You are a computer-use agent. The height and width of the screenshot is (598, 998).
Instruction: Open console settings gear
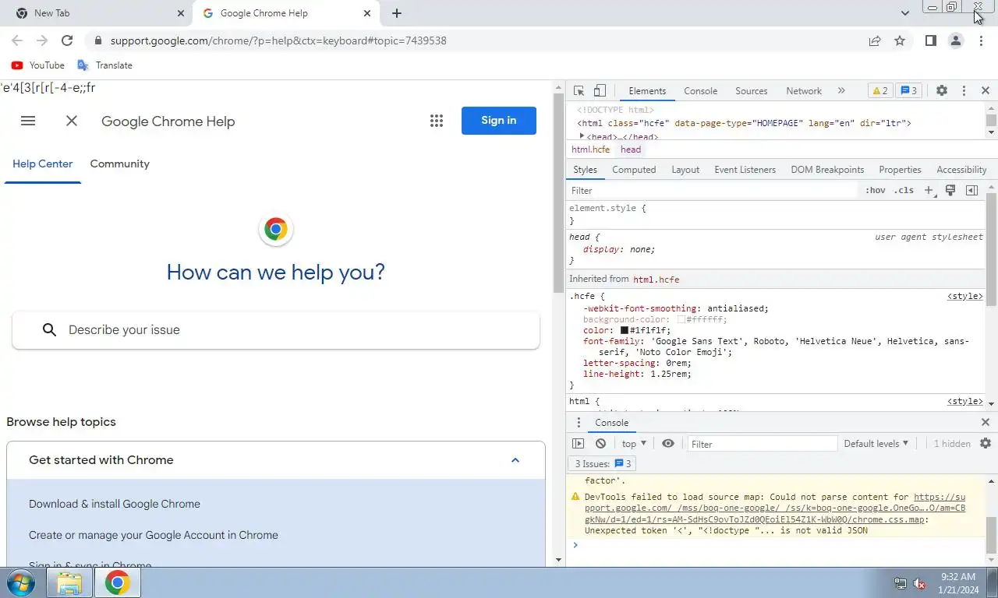986,444
